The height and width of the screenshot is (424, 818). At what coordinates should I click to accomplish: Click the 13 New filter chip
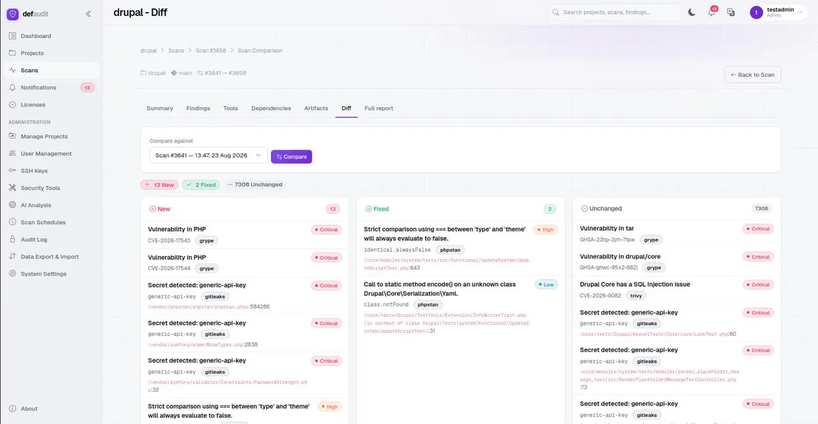click(159, 185)
